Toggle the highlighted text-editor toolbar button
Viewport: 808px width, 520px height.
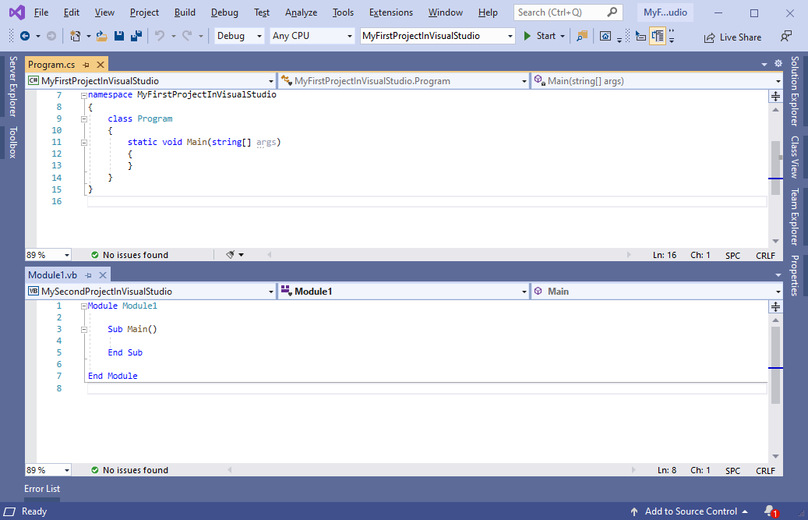tap(658, 36)
